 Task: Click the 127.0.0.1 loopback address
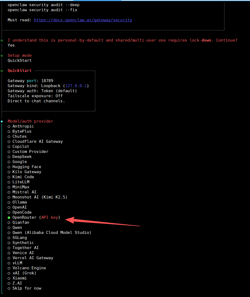76,86
